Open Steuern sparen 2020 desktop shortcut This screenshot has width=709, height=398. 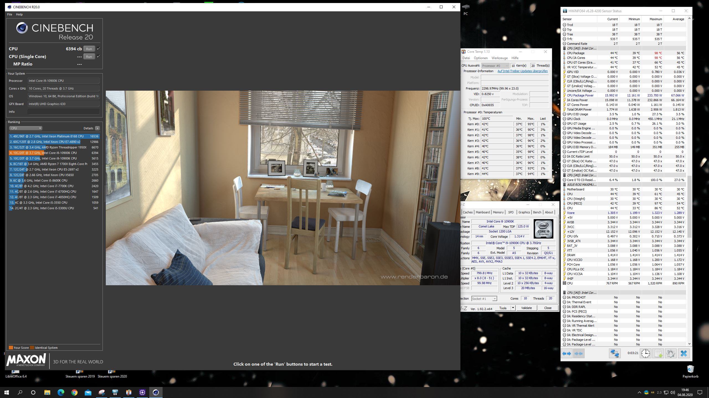pyautogui.click(x=112, y=374)
